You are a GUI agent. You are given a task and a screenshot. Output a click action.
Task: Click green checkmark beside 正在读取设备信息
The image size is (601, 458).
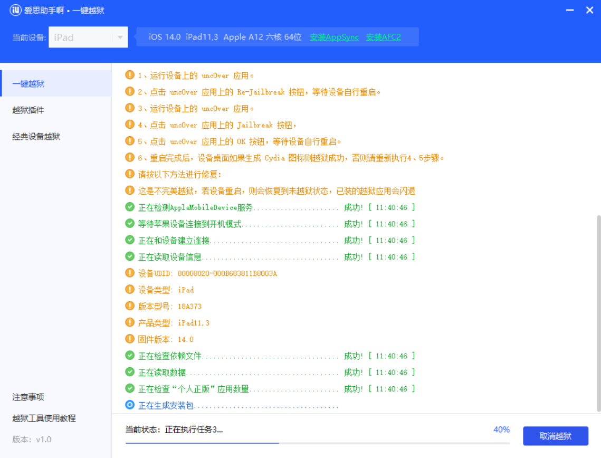(x=130, y=256)
